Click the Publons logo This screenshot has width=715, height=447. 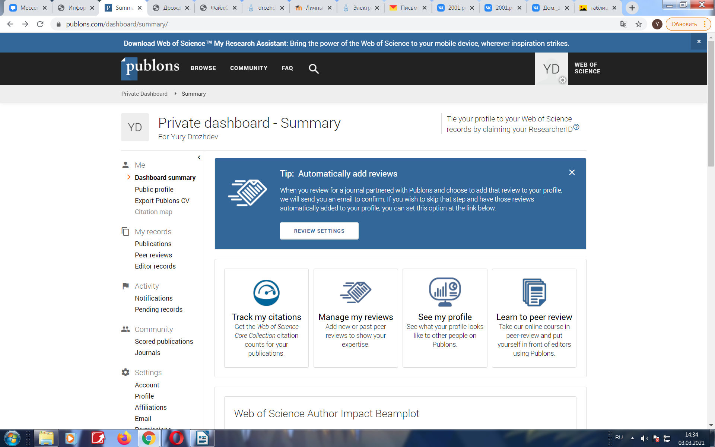(150, 68)
